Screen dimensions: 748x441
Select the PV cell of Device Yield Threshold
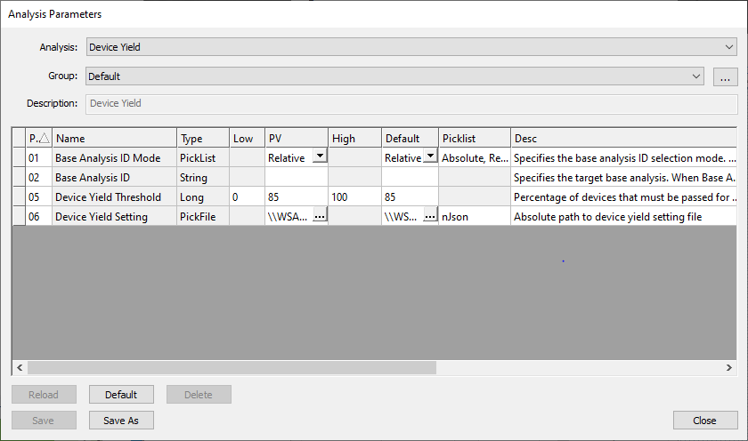pos(296,196)
